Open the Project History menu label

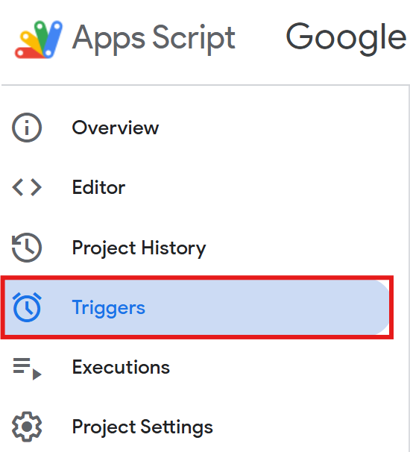tap(139, 248)
